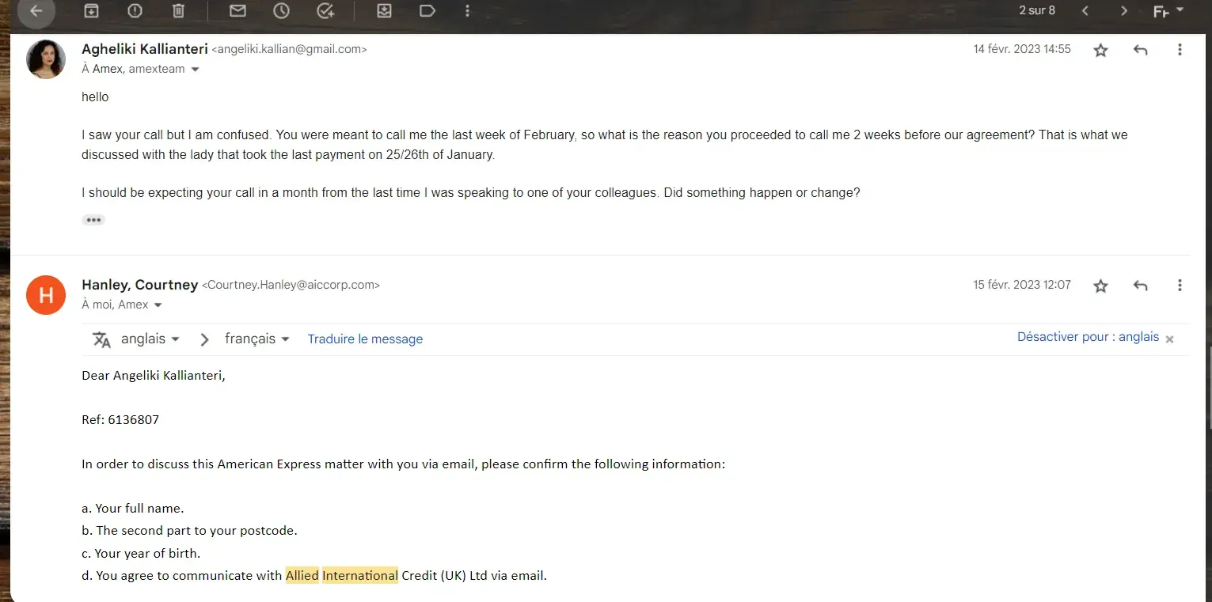The image size is (1212, 602).
Task: Go to the next conversation
Action: [x=1124, y=11]
